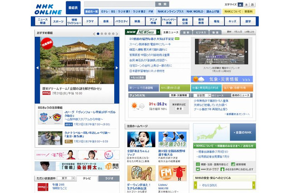Open the キッズ genre menu
The image size is (290, 193).
coord(232,21)
